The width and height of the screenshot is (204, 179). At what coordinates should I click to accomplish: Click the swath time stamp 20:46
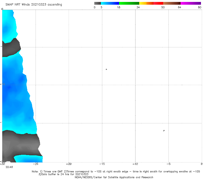click(9, 167)
